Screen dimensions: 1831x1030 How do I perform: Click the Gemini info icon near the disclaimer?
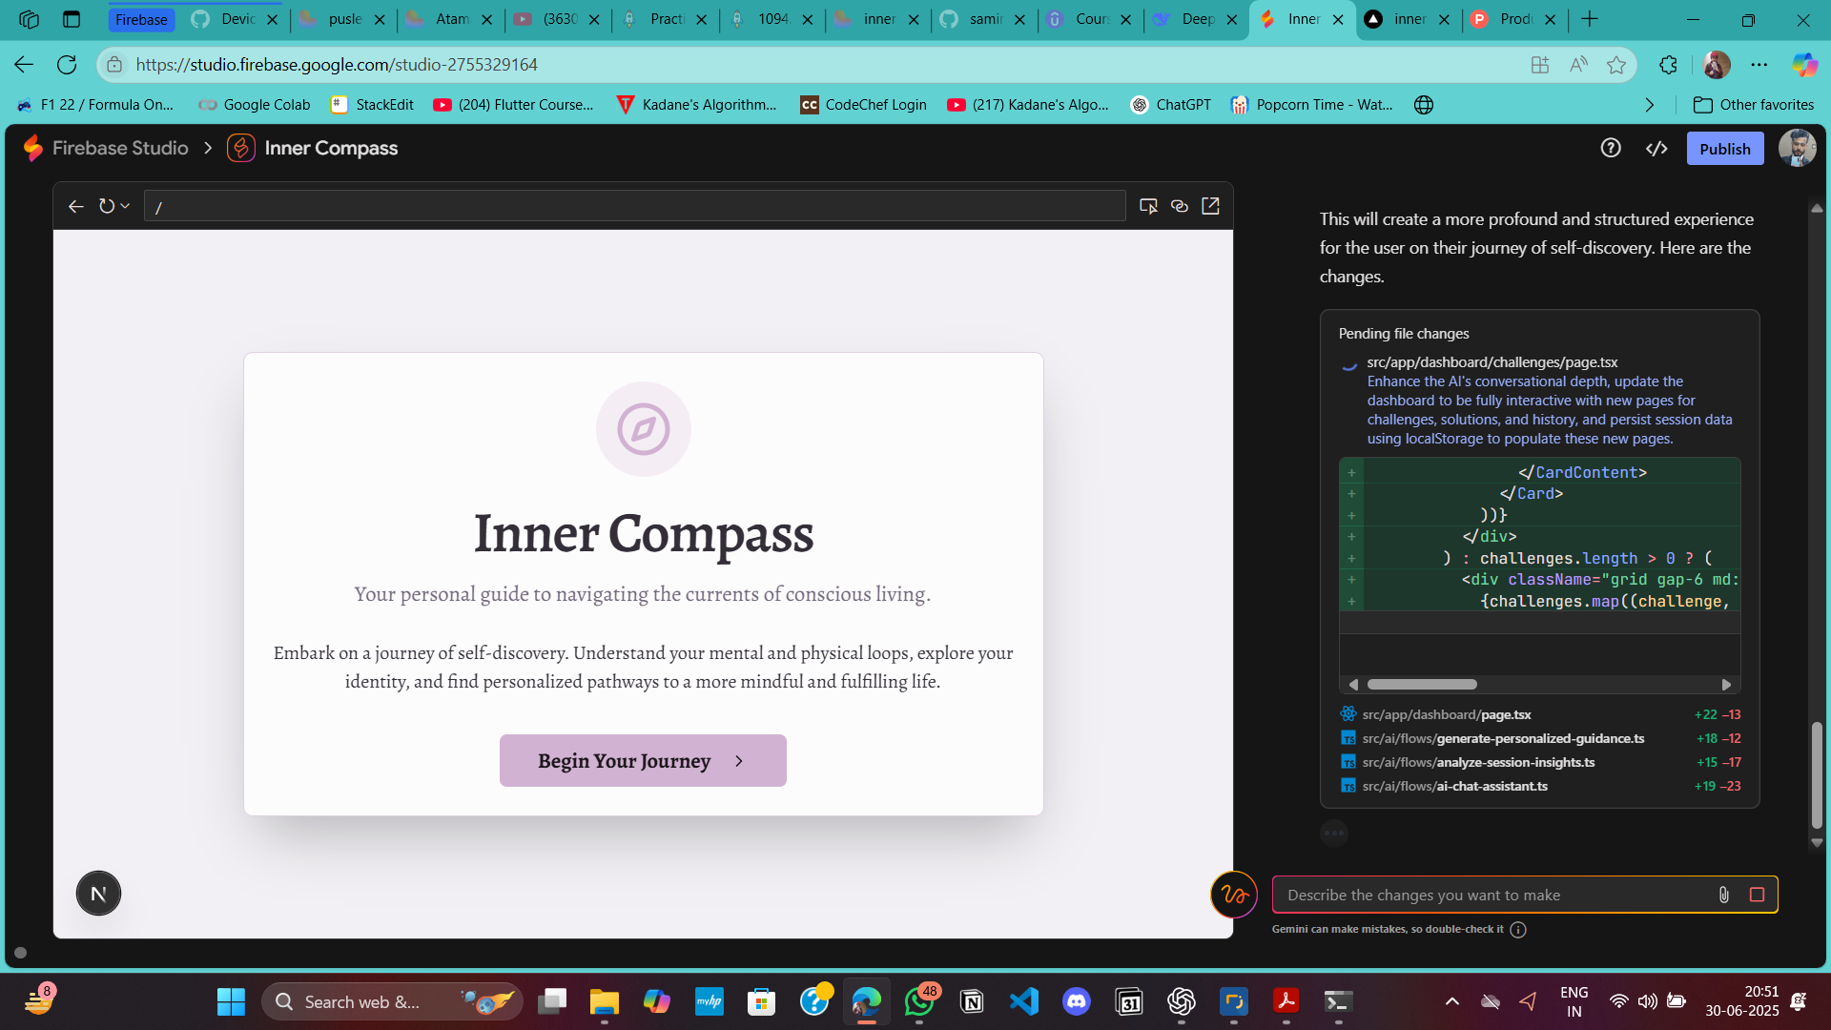1518,929
